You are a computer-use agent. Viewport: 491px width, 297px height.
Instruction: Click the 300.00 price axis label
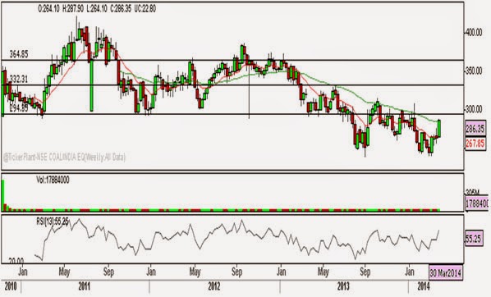coord(473,109)
